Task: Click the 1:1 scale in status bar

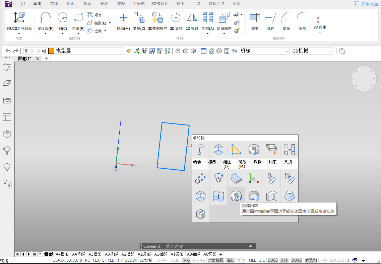Action: [x=262, y=260]
